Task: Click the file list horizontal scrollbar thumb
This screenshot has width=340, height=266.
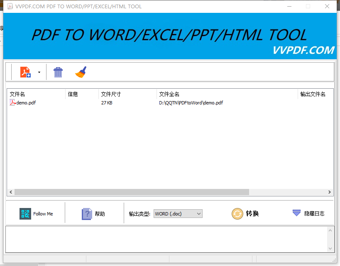Action: pyautogui.click(x=132, y=192)
